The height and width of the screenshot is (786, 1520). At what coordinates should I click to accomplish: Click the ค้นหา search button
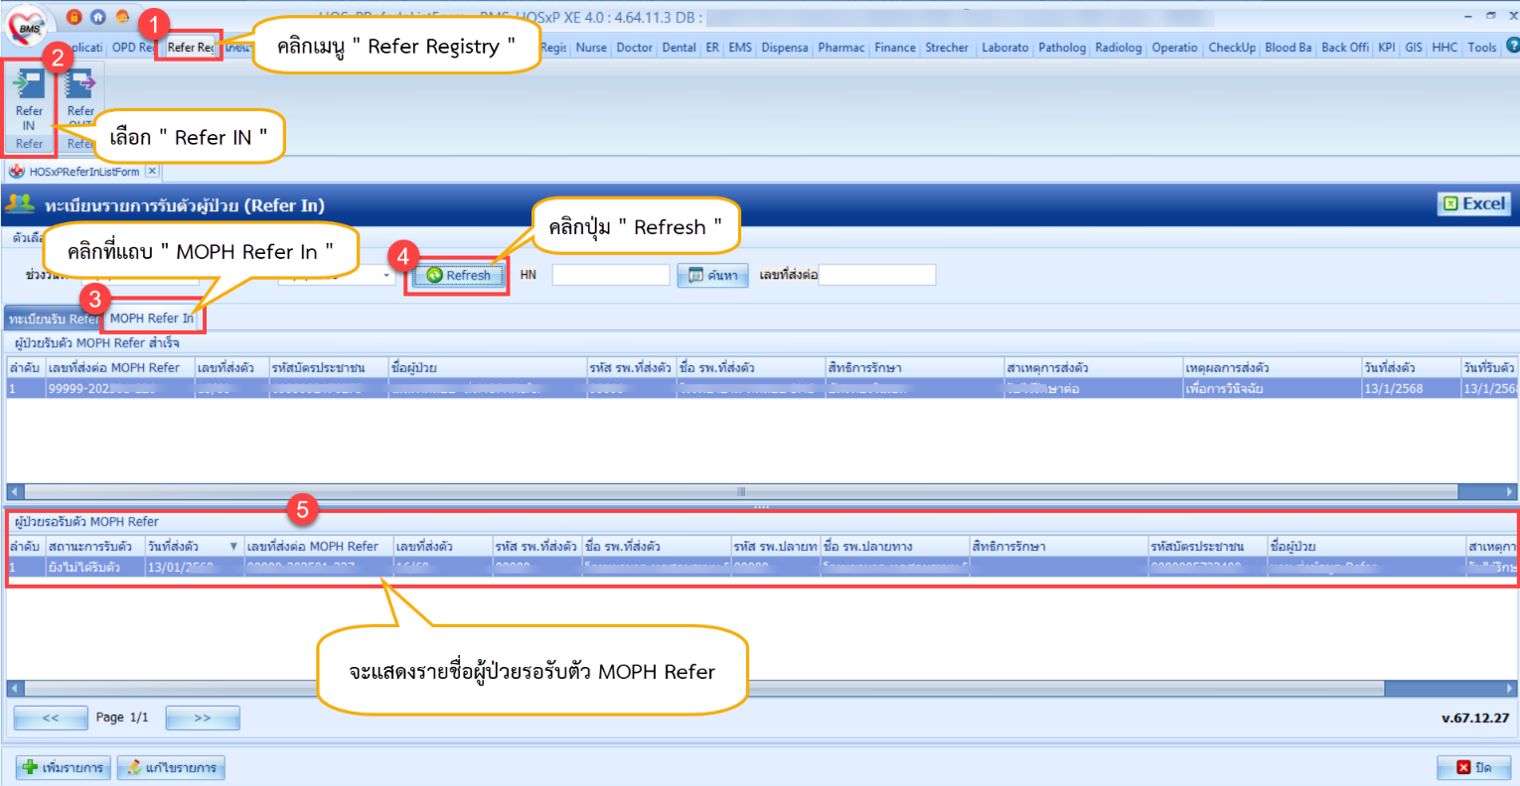click(x=712, y=275)
